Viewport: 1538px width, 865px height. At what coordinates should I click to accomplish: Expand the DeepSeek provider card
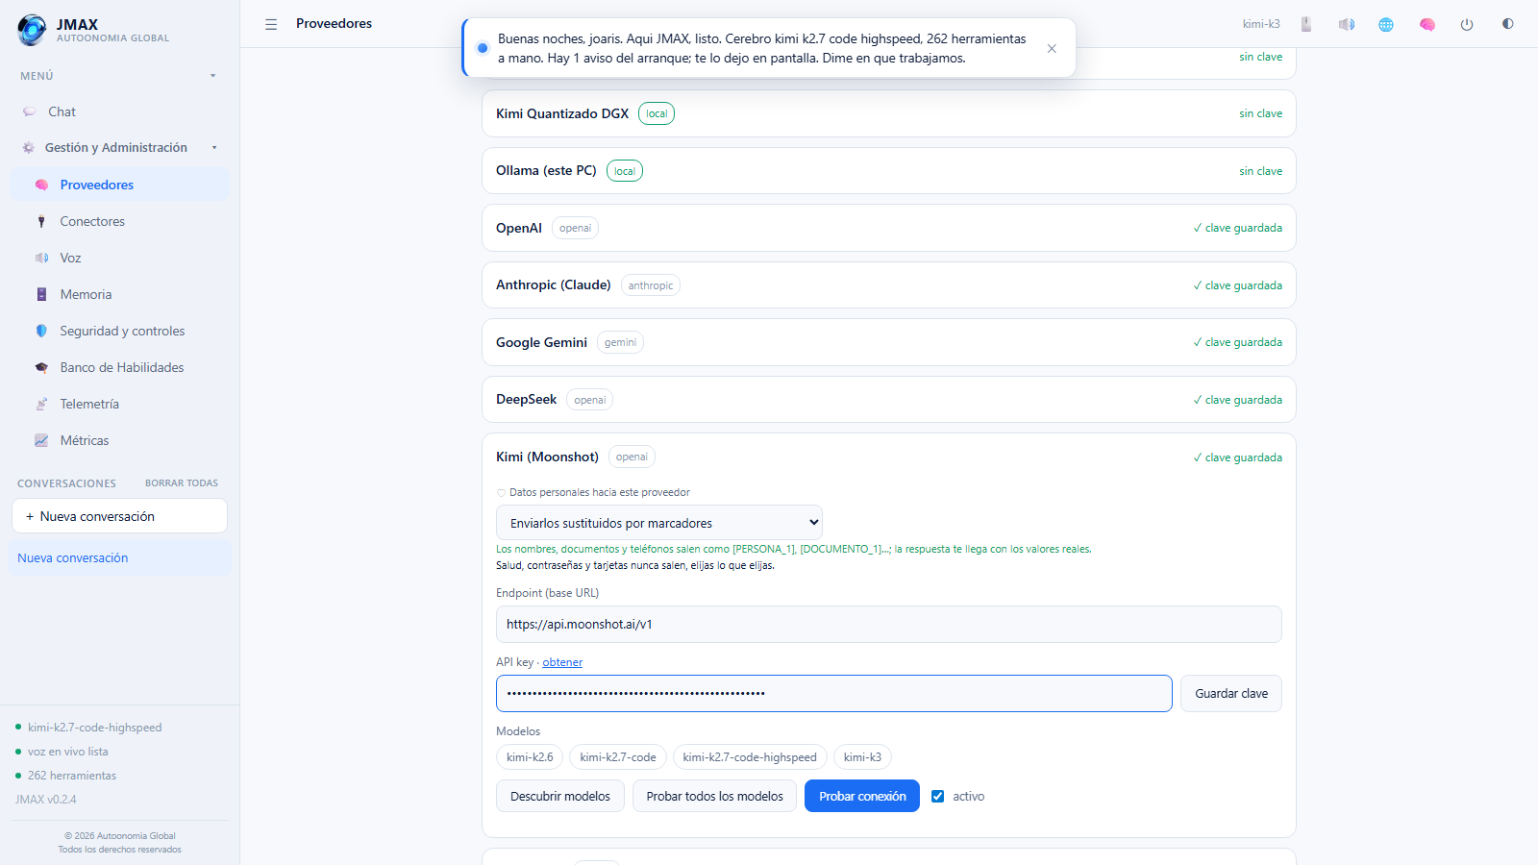point(888,400)
